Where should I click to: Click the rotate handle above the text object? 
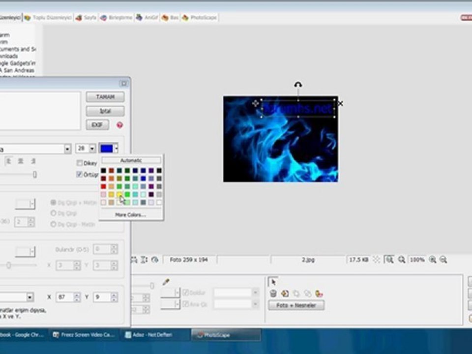pos(298,85)
